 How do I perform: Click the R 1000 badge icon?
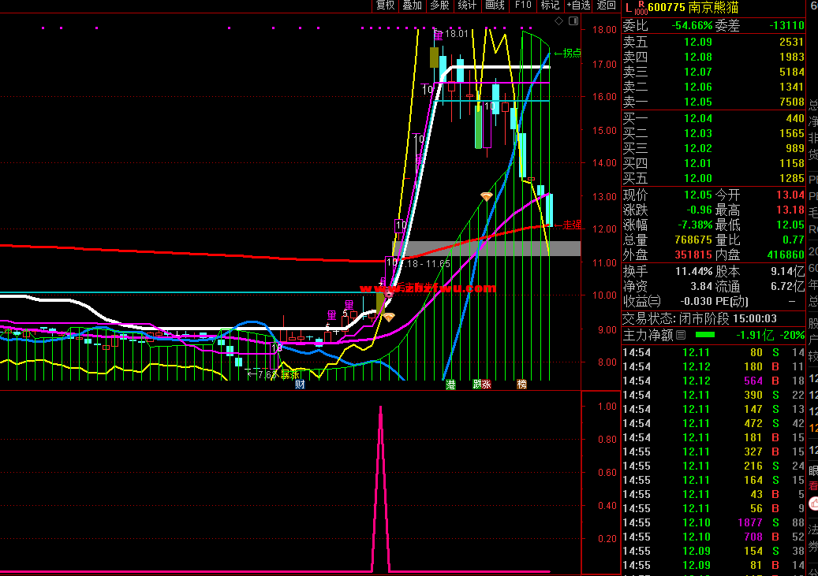click(x=641, y=7)
